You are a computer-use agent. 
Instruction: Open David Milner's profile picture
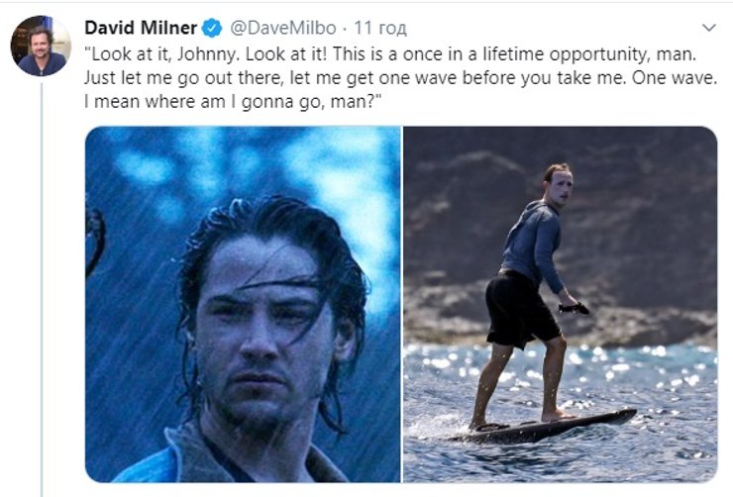[41, 46]
